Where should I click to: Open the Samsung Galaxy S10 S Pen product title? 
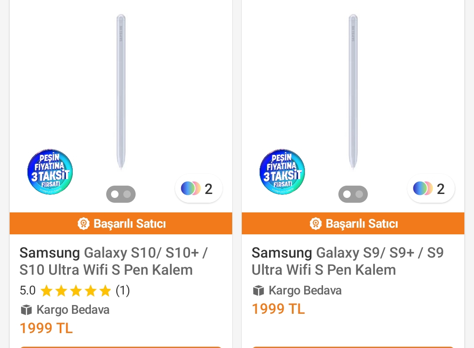113,261
